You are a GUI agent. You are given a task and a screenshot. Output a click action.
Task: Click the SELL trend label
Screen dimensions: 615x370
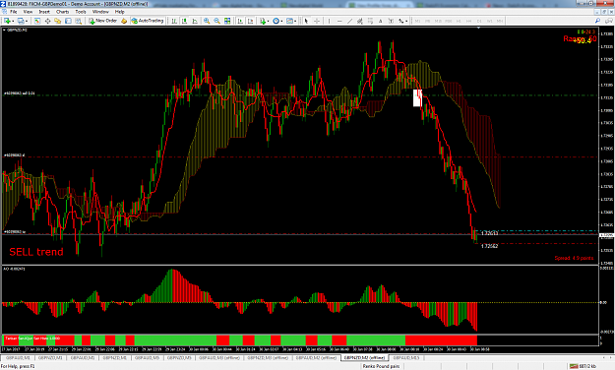click(36, 252)
